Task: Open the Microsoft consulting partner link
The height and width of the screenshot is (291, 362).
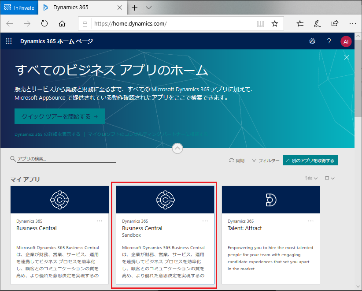Action: pos(148,134)
